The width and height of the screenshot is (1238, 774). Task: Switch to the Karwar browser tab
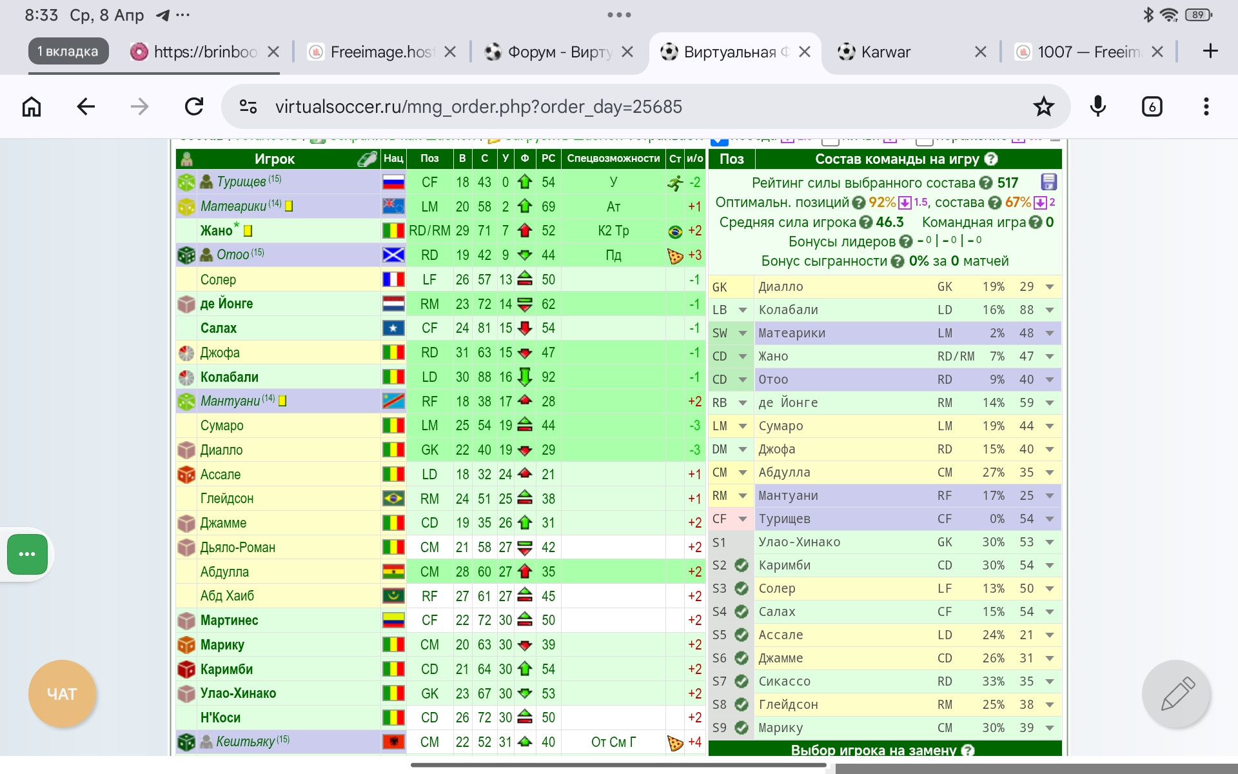[886, 52]
